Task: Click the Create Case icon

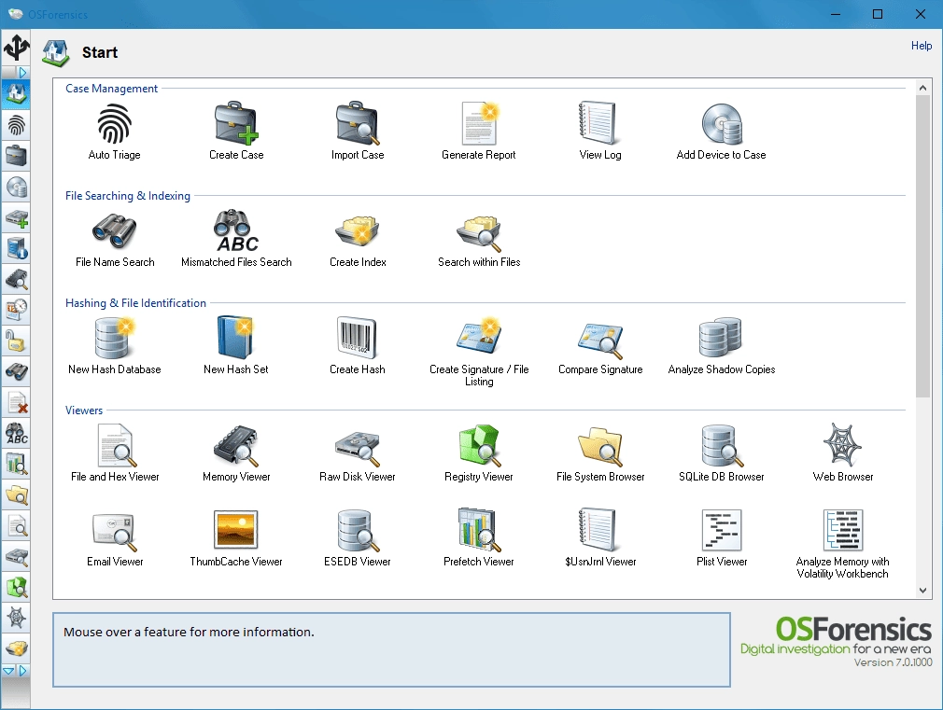Action: [236, 131]
